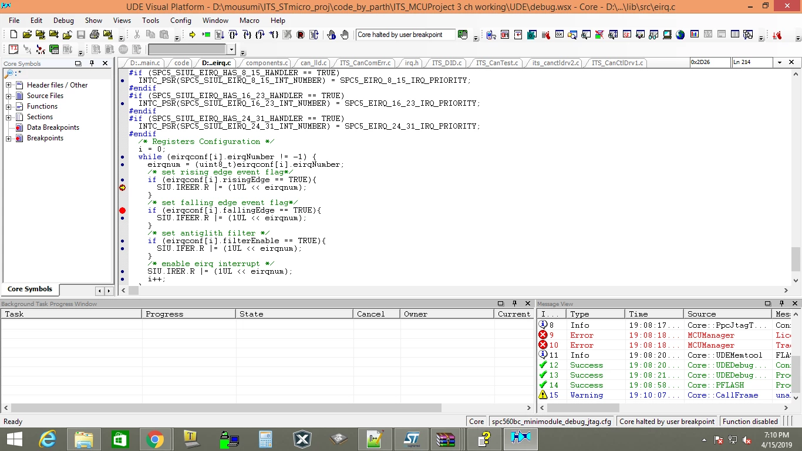Click the blue hand breakpoint icon

tap(331, 35)
